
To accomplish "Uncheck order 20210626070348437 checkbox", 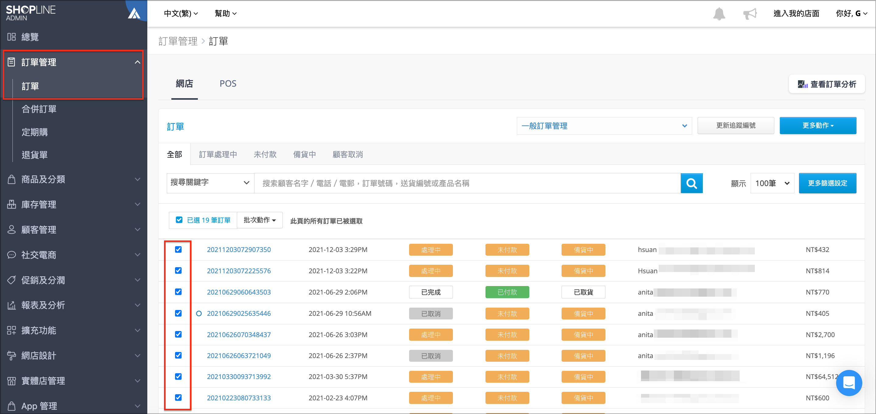I will pos(178,335).
